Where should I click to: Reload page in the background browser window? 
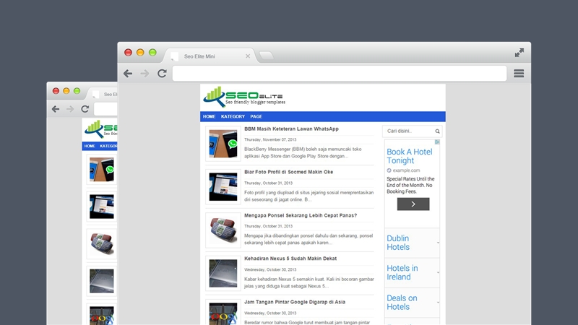(x=85, y=109)
